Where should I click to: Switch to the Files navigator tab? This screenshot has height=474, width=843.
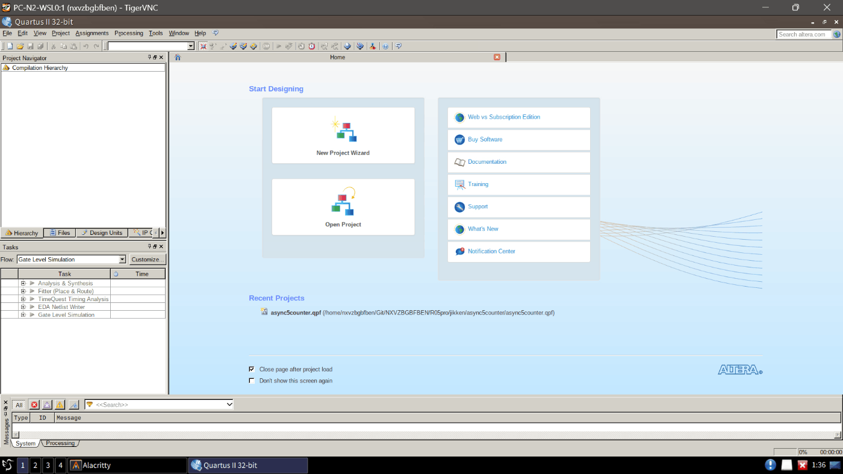(x=60, y=232)
